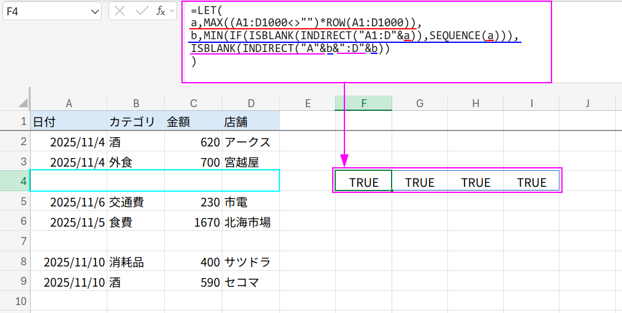The image size is (622, 313).
Task: Select date cell 2025/11/6
Action: click(69, 202)
